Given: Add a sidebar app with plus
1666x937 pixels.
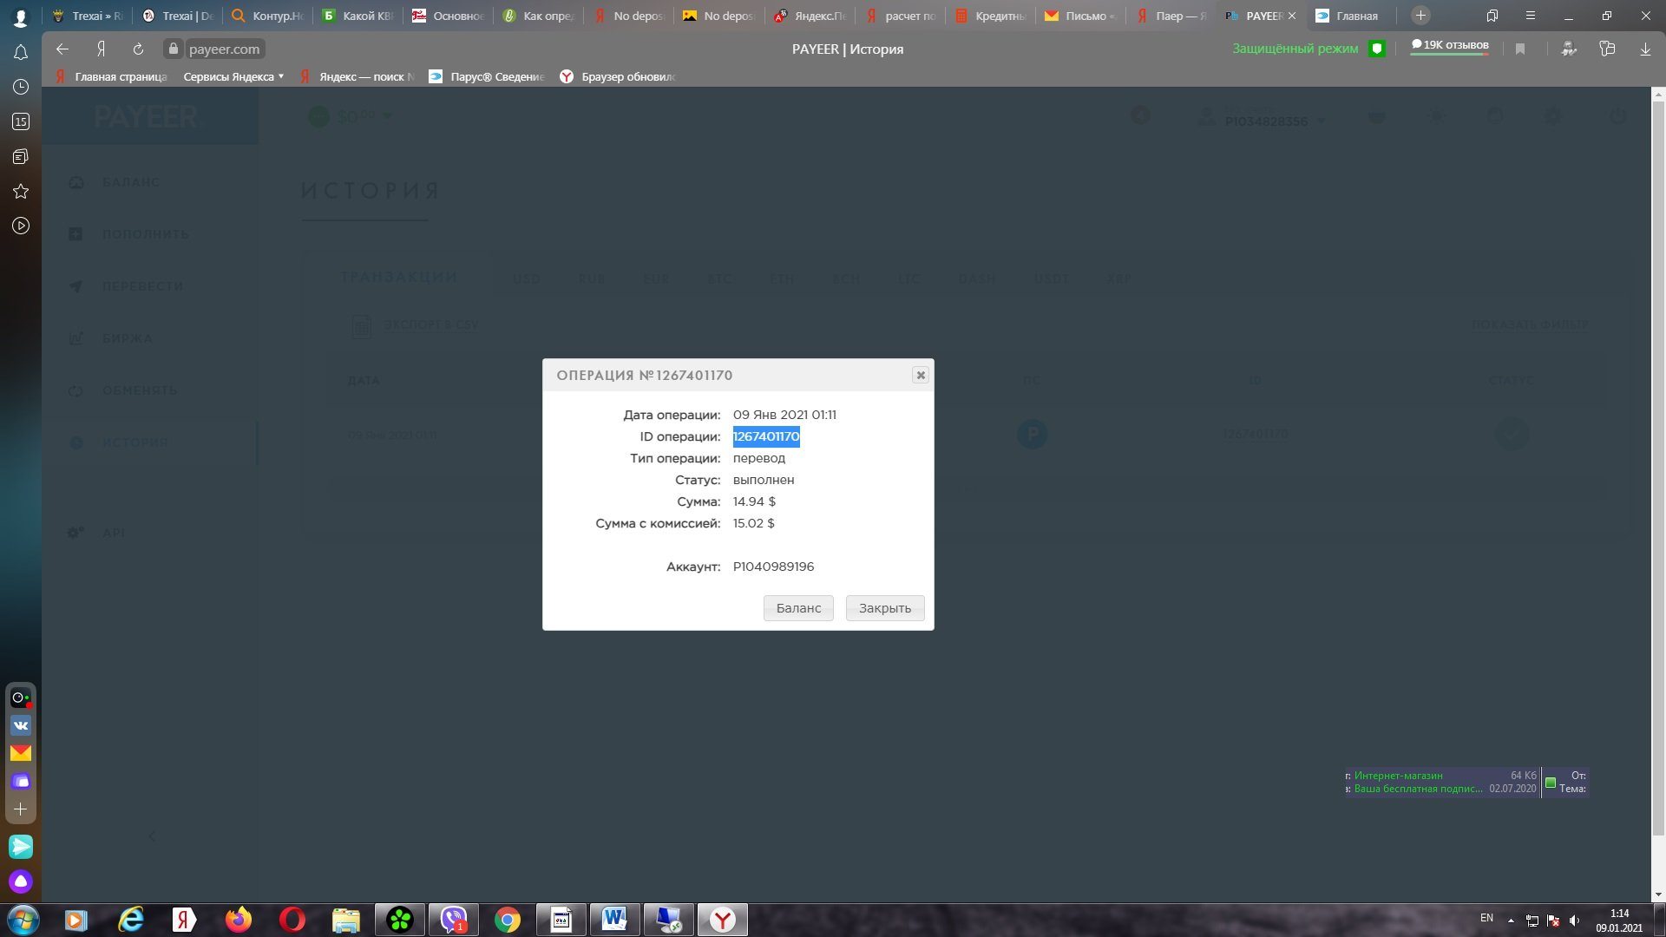Looking at the screenshot, I should [x=21, y=809].
